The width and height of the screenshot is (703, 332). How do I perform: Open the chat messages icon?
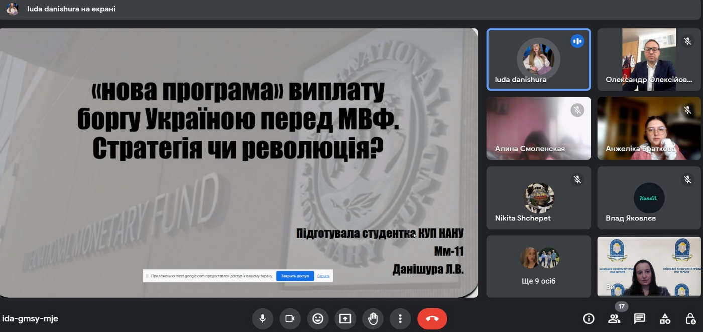click(639, 319)
